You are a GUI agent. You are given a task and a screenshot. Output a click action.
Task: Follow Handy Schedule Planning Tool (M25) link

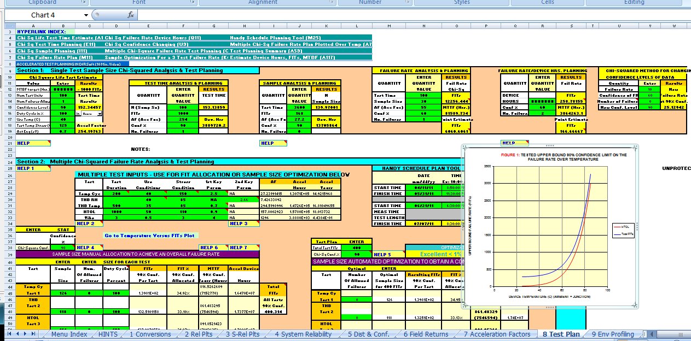pos(275,37)
